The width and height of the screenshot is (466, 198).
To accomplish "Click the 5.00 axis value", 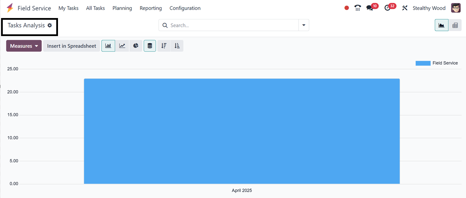I will tap(14, 161).
